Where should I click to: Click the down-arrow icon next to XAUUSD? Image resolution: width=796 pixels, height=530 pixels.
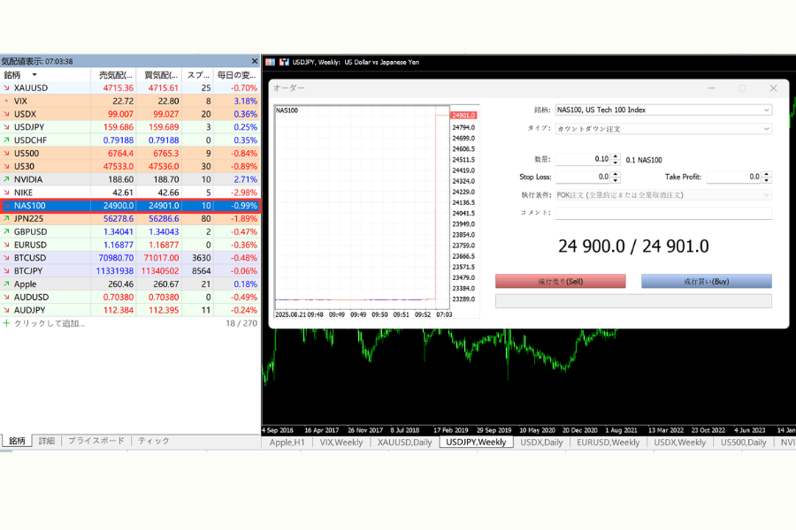(7, 88)
